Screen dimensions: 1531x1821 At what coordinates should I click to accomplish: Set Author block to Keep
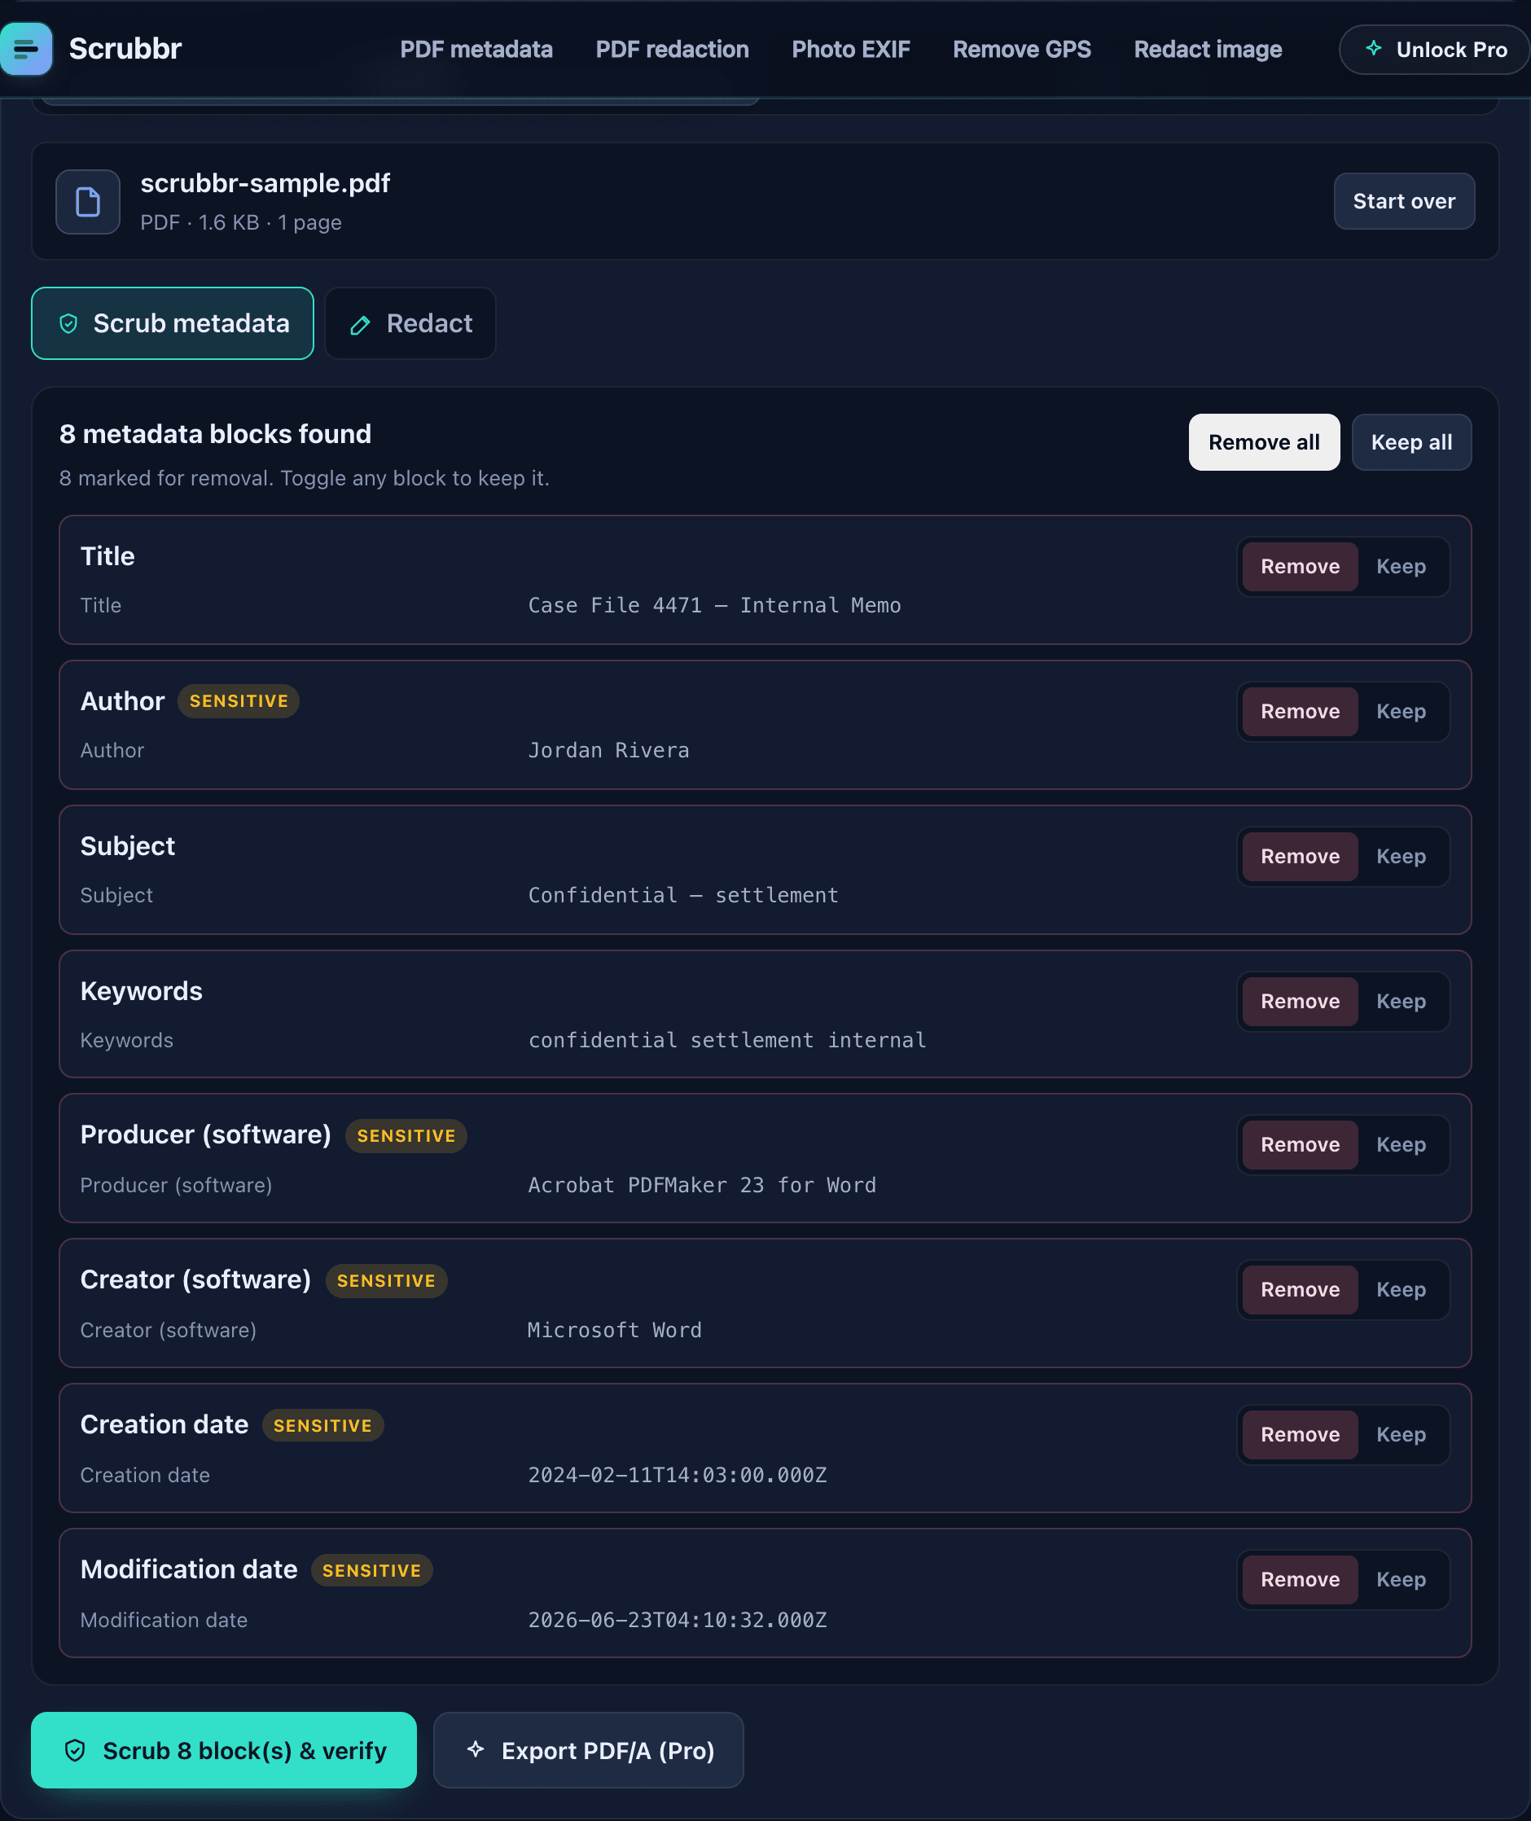point(1401,712)
